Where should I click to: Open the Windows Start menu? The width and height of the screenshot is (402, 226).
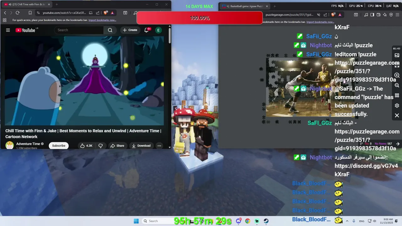click(x=136, y=221)
